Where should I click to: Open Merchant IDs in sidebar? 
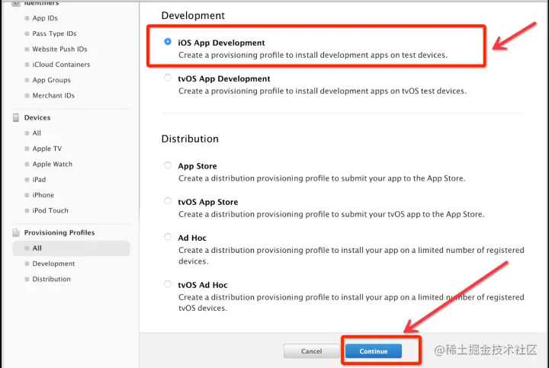53,95
